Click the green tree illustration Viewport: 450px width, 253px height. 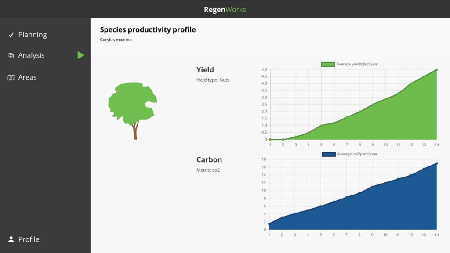point(133,111)
